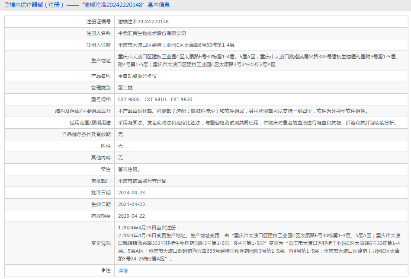
Task: Click the intended use text starting 采用凝固法
Action: [x=258, y=123]
